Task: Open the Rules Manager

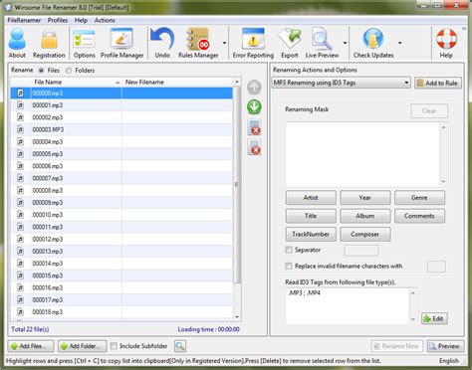Action: (198, 43)
